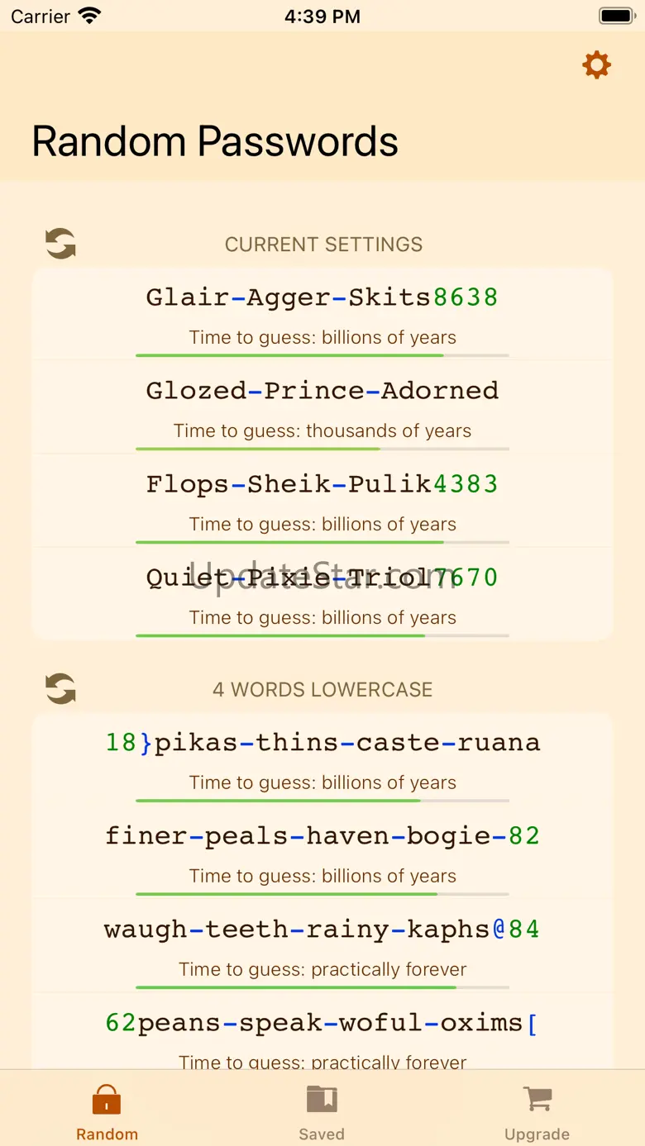Go to the Upgrade tab
Viewport: 645px width, 1146px height.
[537, 1114]
